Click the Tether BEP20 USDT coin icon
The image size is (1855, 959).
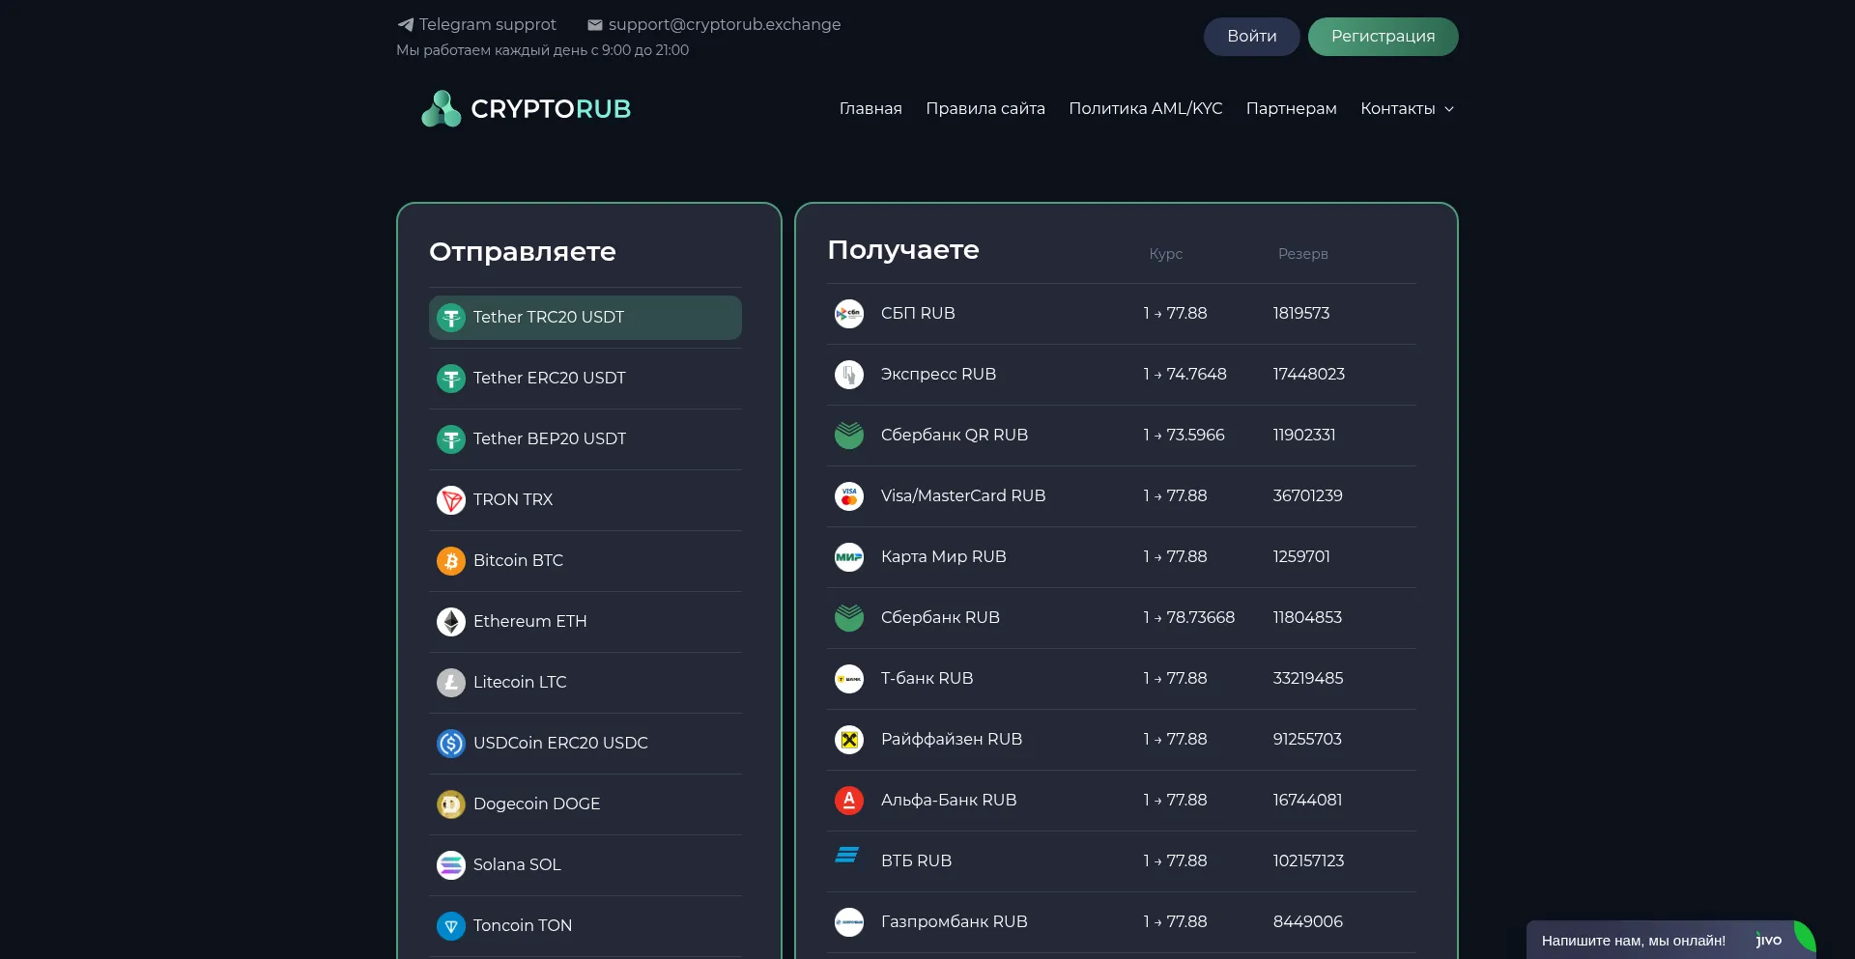[451, 439]
